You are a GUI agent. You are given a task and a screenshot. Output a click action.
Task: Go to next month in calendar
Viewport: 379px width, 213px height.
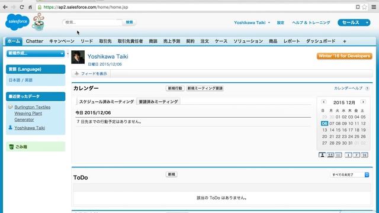(363, 102)
